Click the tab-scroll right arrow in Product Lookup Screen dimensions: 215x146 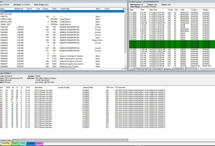click(132, 69)
